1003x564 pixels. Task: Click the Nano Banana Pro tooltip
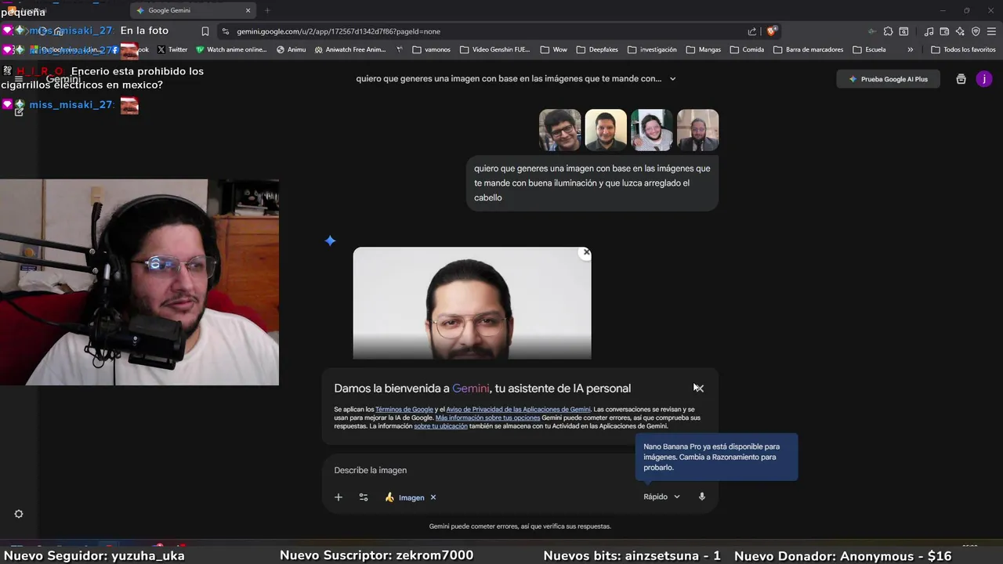pyautogui.click(x=716, y=457)
